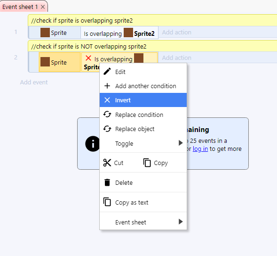Click the plus icon for another condition
The width and height of the screenshot is (277, 256).
(107, 86)
